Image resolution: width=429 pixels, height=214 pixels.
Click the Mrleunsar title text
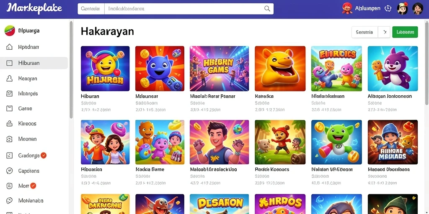pos(147,97)
